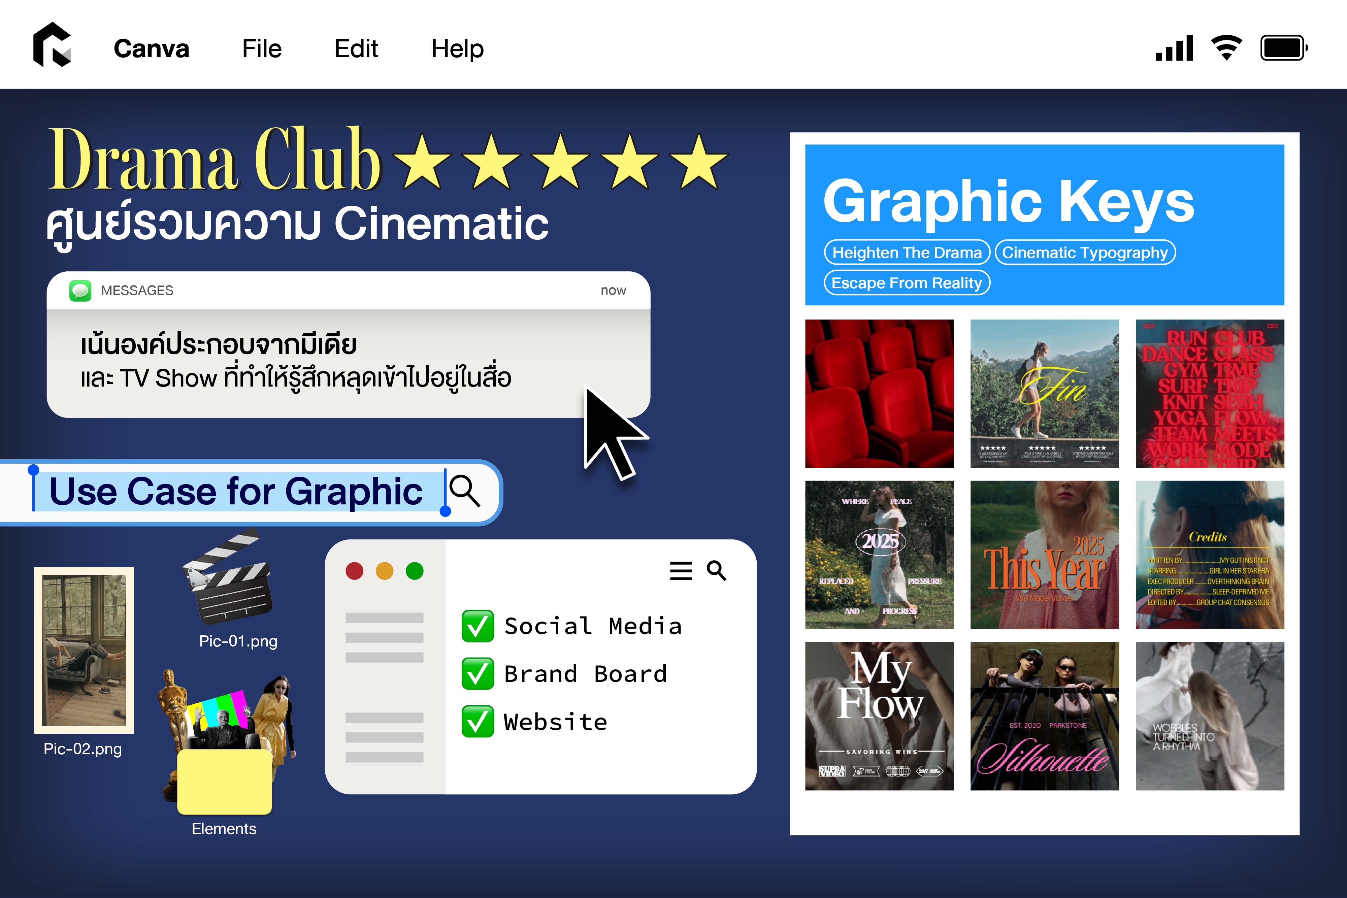The image size is (1347, 898).
Task: Click the battery status icon
Action: (1284, 47)
